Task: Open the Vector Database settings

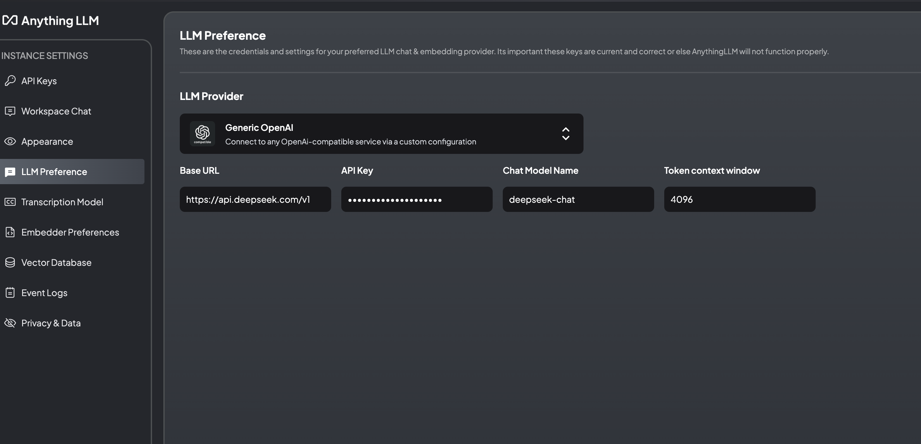Action: pyautogui.click(x=72, y=262)
